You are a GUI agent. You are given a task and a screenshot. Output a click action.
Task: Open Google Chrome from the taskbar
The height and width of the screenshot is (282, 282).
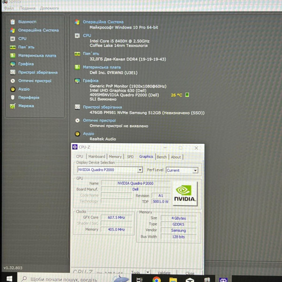pyautogui.click(x=157, y=279)
